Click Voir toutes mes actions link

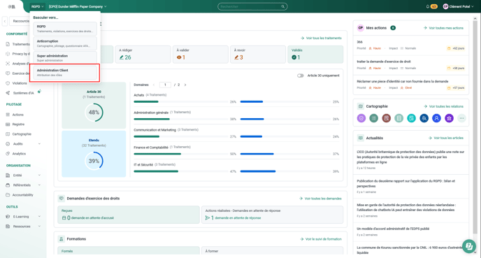pos(443,28)
